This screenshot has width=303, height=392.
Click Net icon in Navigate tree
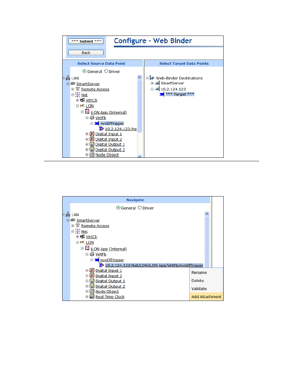[x=77, y=231]
